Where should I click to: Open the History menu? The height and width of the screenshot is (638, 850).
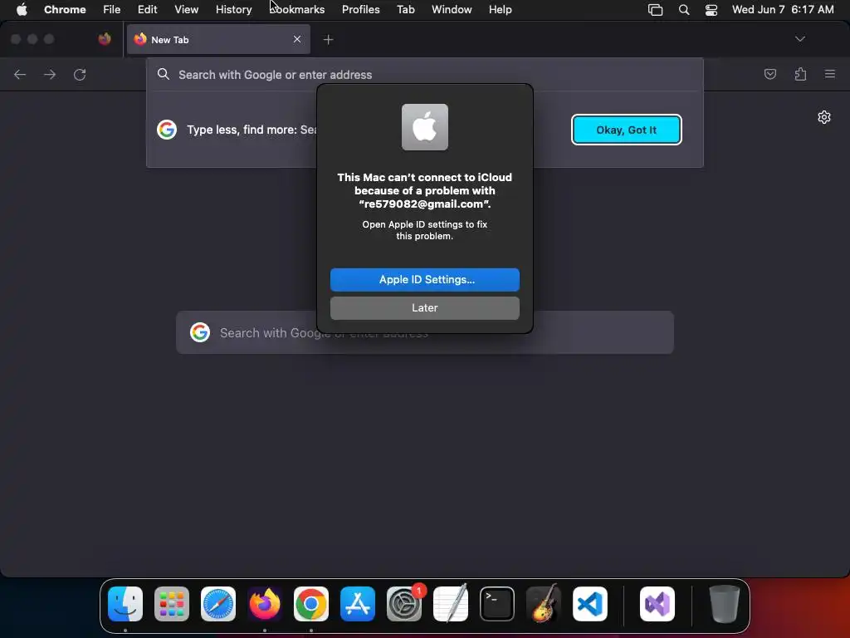tap(233, 9)
